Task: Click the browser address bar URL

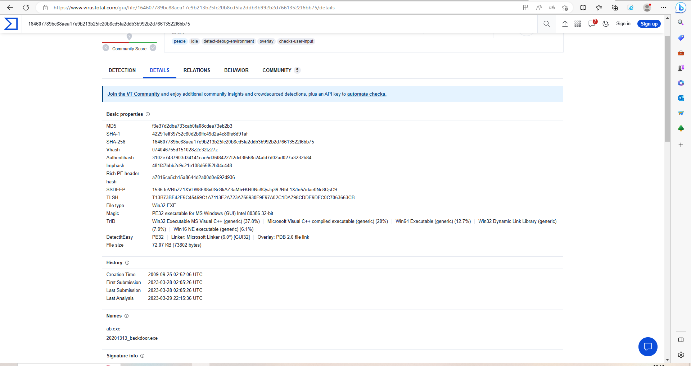Action: coord(194,8)
